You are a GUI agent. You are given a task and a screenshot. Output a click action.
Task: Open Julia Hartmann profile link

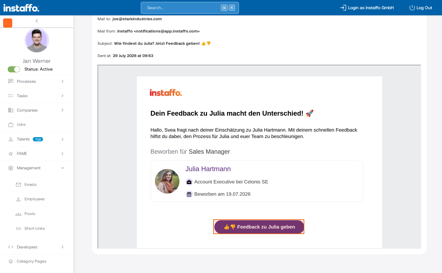click(x=208, y=169)
